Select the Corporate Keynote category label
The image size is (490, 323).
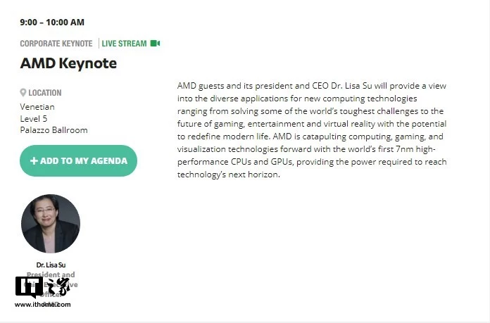(x=56, y=44)
